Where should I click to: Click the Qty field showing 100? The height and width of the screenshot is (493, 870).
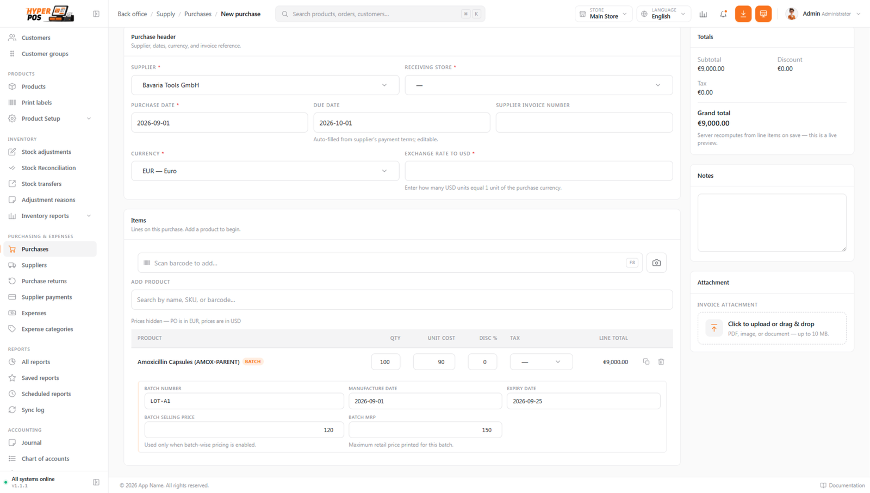click(386, 362)
